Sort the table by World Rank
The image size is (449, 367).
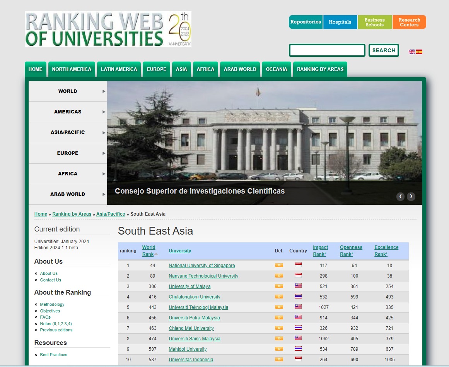pos(149,250)
